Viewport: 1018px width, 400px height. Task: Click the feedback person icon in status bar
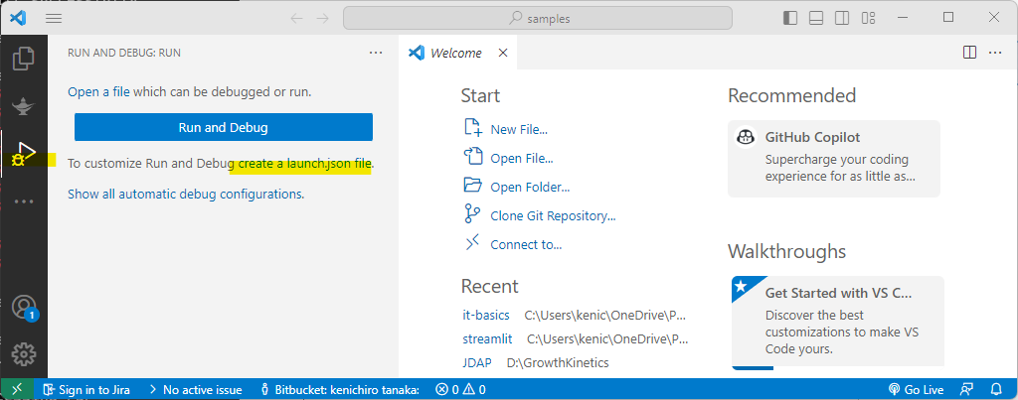966,390
